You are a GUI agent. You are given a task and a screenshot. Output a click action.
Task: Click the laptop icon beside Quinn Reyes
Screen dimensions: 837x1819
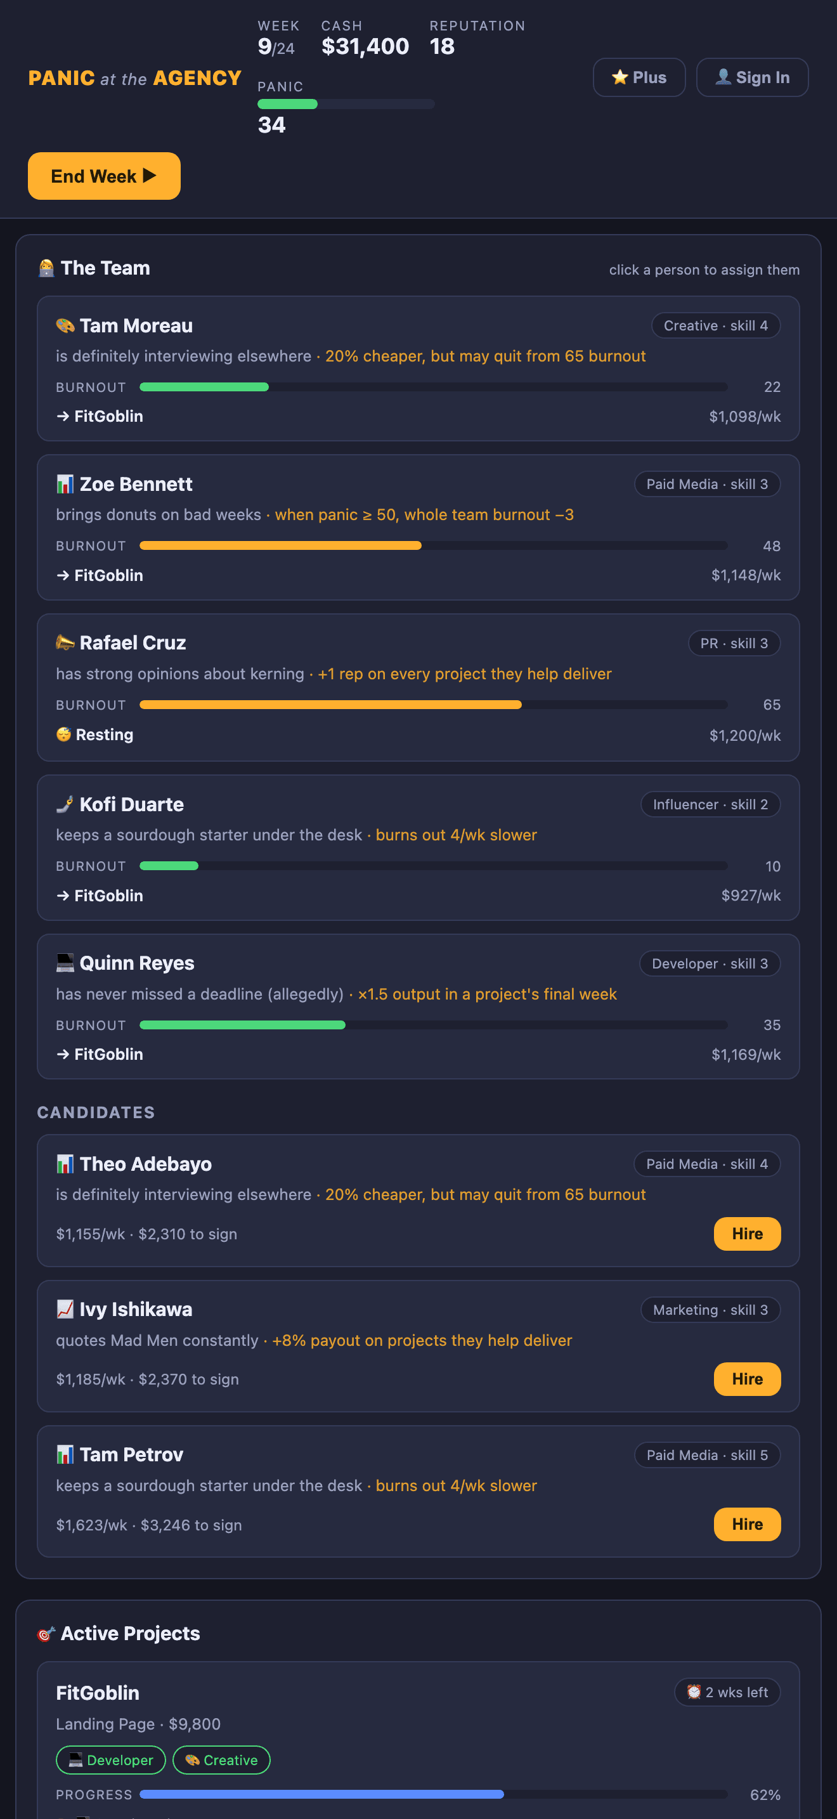[x=65, y=963]
